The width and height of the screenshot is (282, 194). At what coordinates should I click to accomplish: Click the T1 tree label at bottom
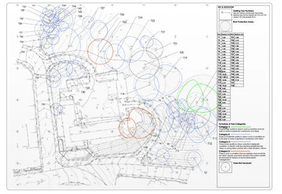(177, 173)
